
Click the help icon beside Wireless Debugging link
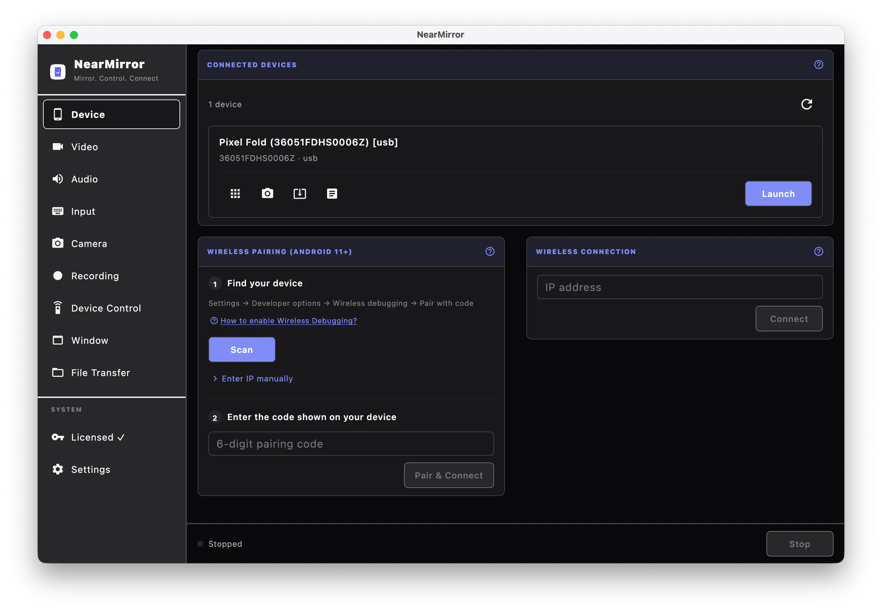[214, 321]
